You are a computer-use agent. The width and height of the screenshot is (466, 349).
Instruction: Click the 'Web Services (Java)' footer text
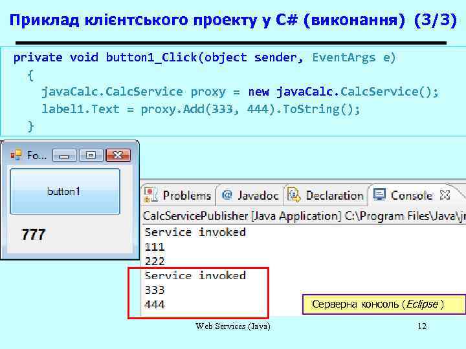pos(233,326)
